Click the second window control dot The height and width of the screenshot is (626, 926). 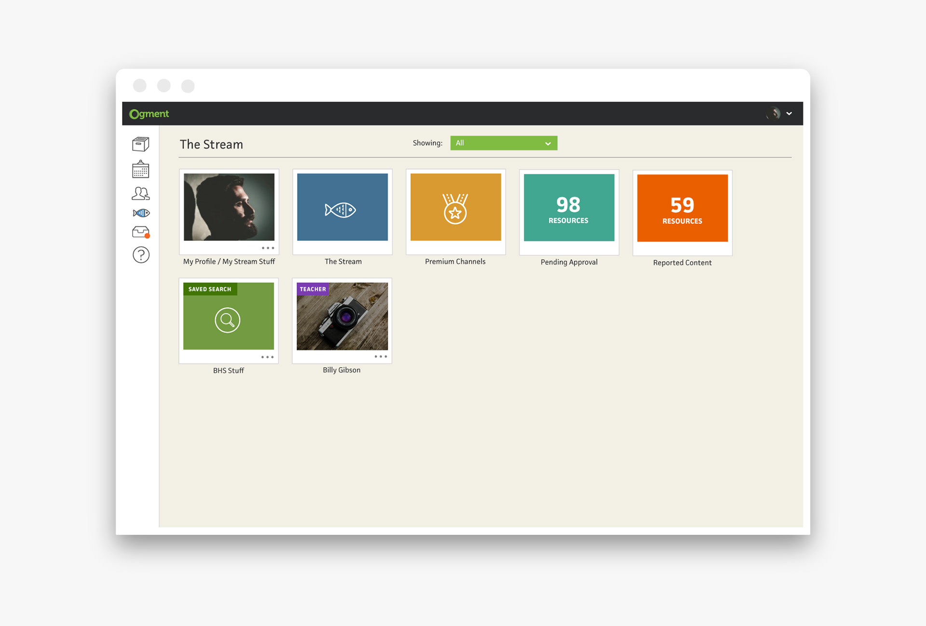point(164,86)
